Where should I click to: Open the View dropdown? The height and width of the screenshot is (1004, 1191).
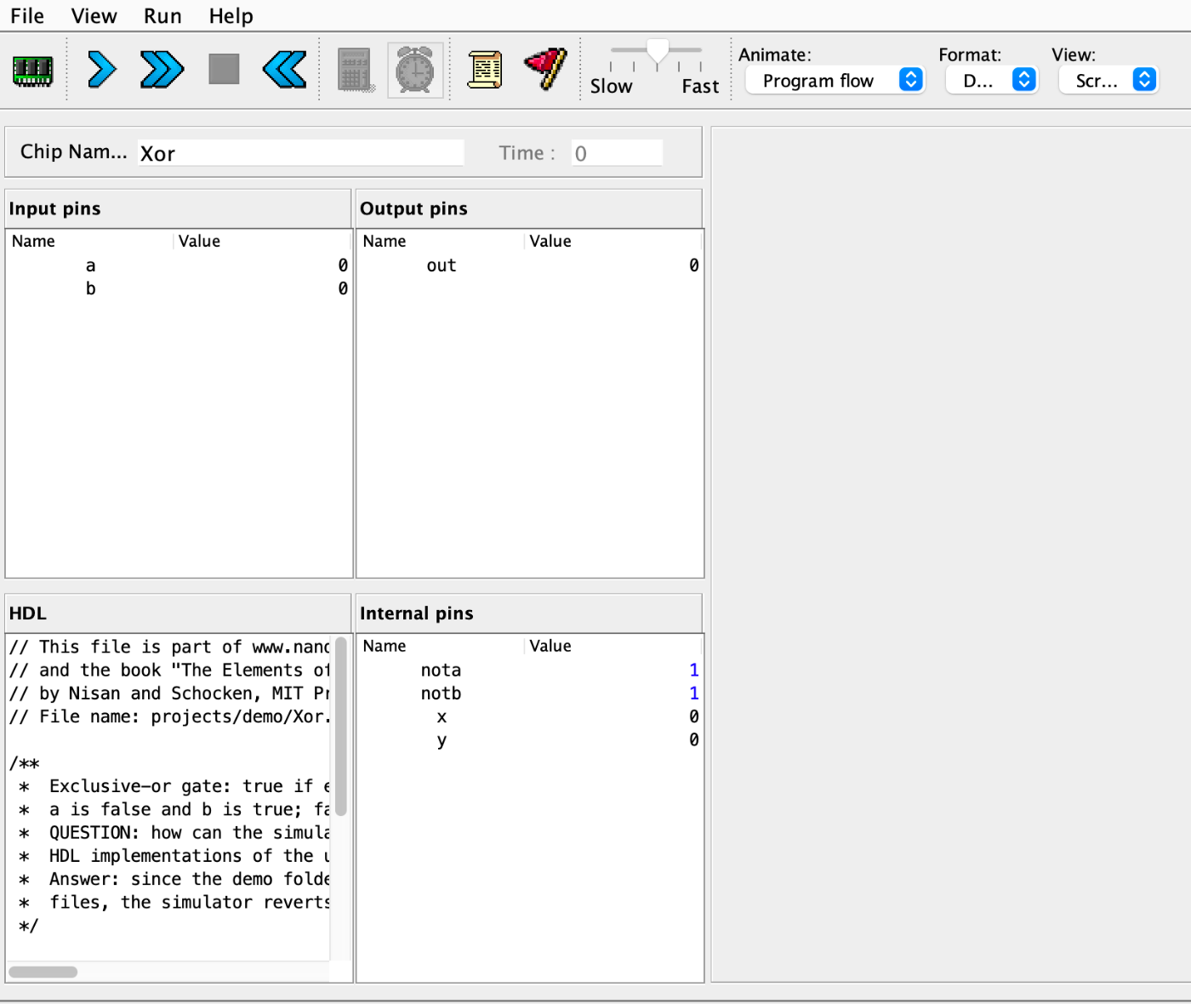pos(1108,80)
